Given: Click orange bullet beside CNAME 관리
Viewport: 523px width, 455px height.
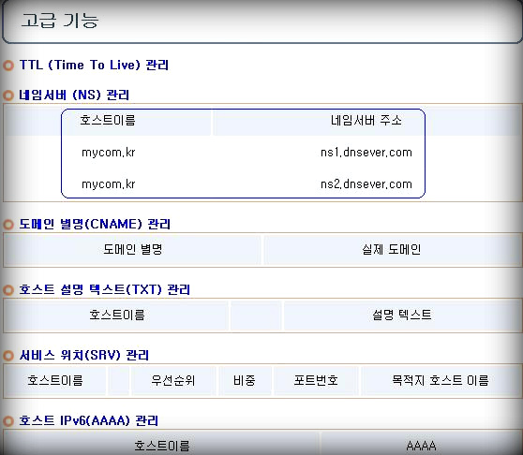Looking at the screenshot, I should point(8,225).
